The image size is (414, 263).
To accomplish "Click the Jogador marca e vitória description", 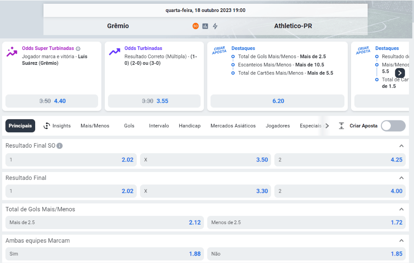I will tap(55, 60).
